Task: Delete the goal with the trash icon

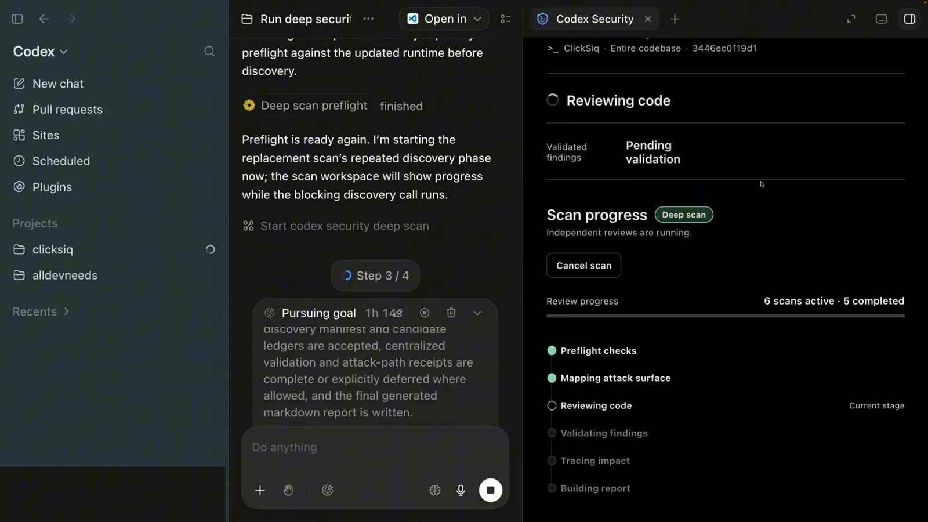Action: pyautogui.click(x=451, y=313)
